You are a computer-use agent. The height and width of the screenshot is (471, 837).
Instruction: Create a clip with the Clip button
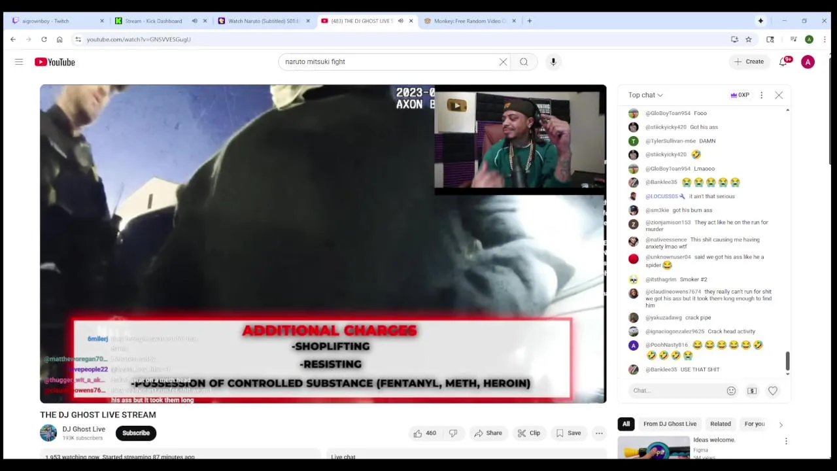[528, 433]
